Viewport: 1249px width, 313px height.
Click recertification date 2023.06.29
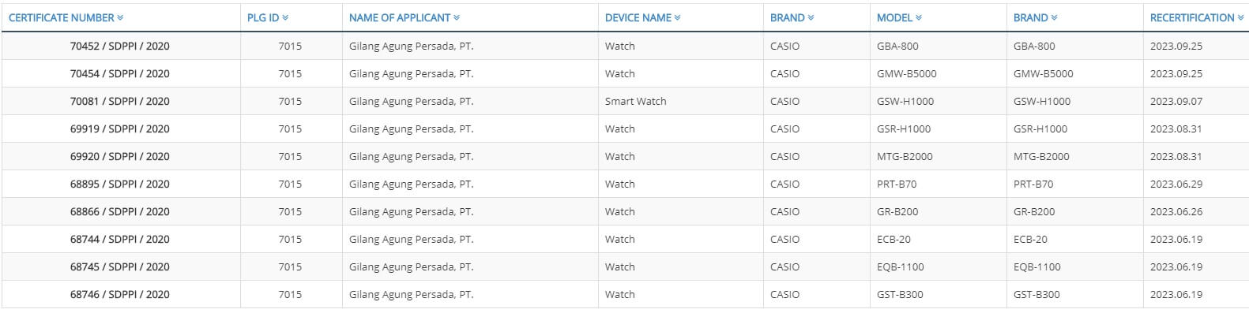click(x=1176, y=184)
